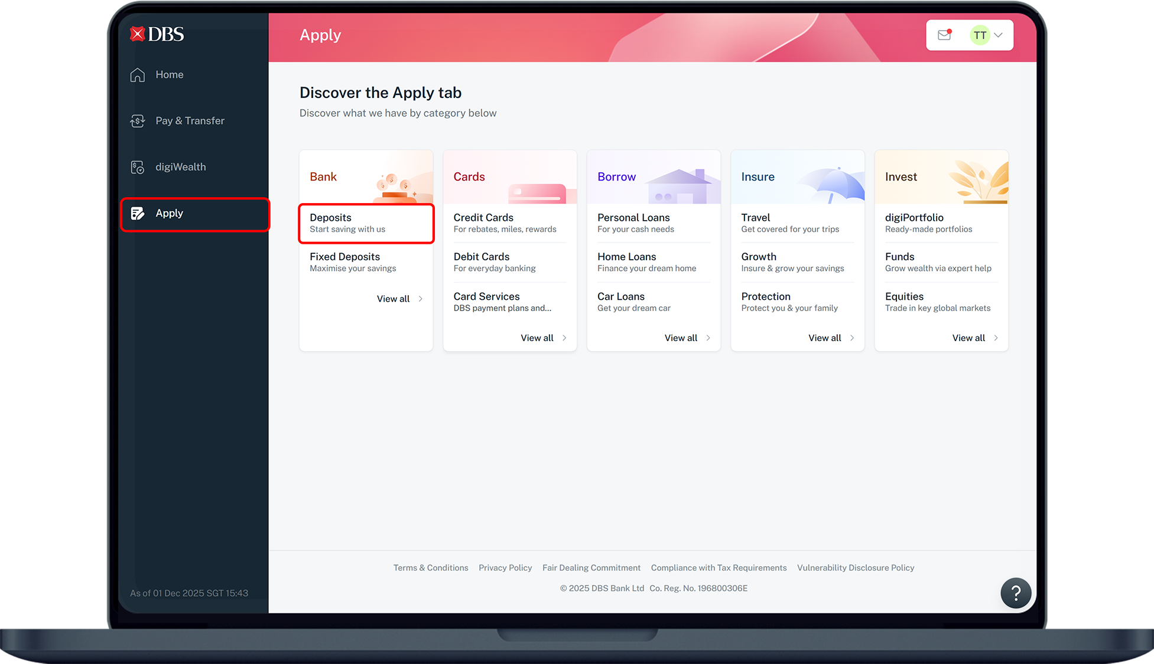Click the Borrow house illustration
The height and width of the screenshot is (664, 1154).
[x=682, y=185]
